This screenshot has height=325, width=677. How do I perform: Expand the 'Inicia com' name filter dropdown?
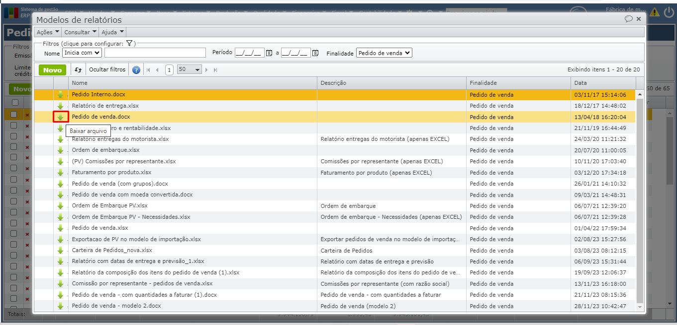pos(82,53)
